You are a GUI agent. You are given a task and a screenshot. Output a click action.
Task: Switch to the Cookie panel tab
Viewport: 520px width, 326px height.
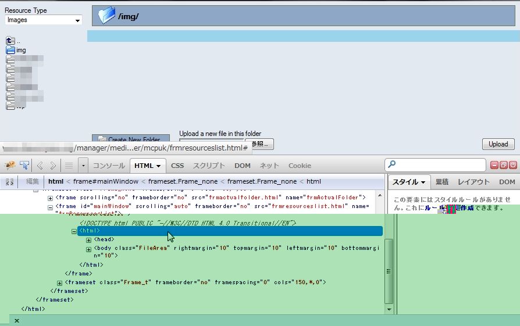pyautogui.click(x=300, y=166)
